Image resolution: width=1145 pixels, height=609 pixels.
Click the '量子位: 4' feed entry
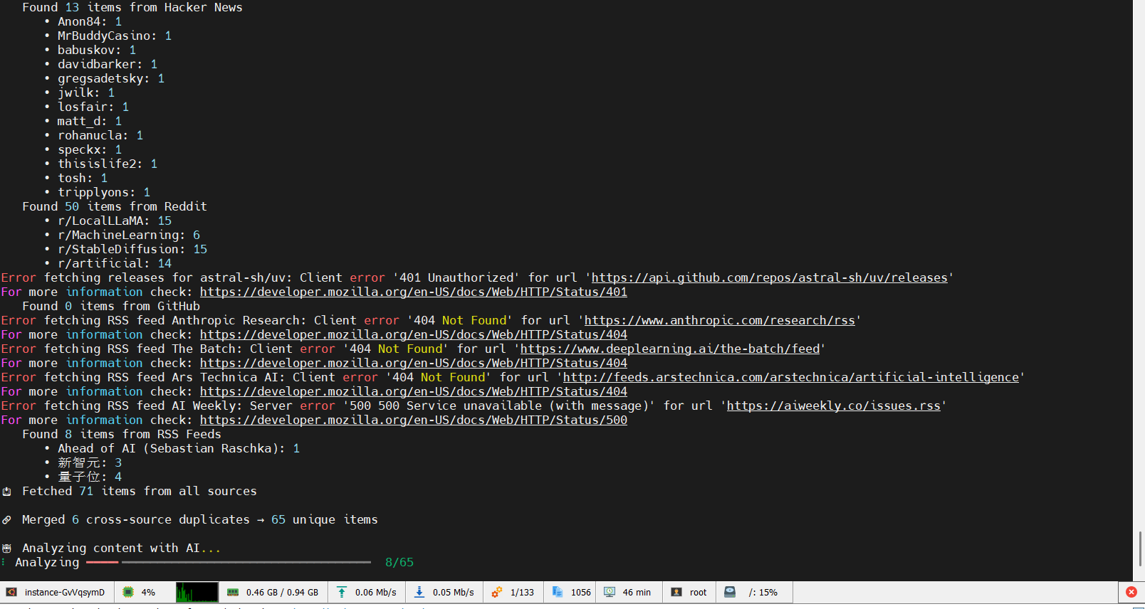90,477
